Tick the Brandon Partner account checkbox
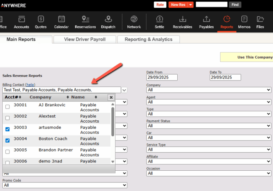Image resolution: width=273 pixels, height=191 pixels. (7, 152)
